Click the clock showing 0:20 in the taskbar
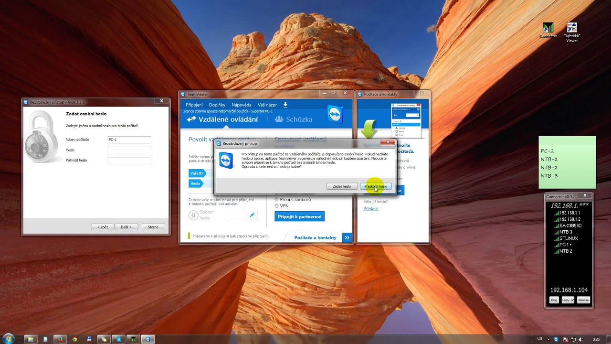 point(596,339)
